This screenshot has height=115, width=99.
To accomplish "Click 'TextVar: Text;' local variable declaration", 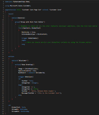I will (x=28, y=81).
